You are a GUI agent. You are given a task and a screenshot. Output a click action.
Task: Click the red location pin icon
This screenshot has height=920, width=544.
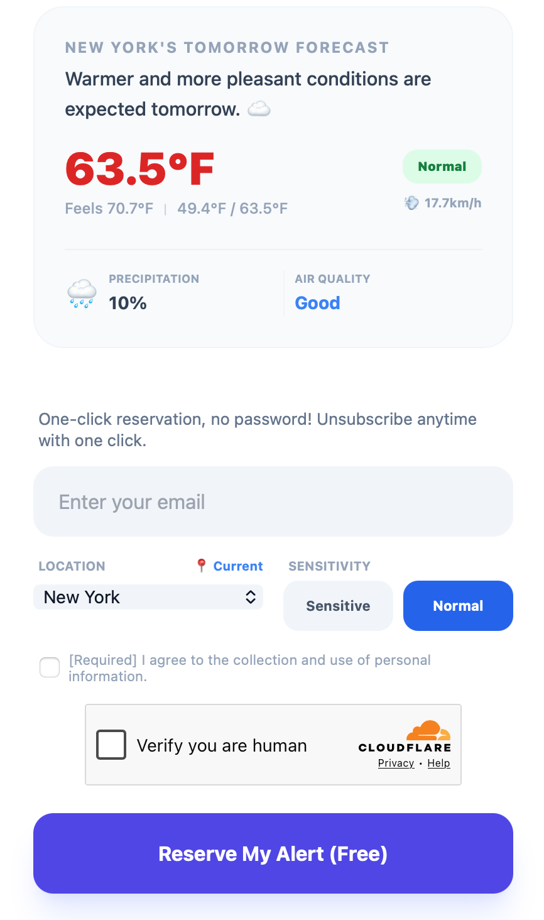pos(201,566)
